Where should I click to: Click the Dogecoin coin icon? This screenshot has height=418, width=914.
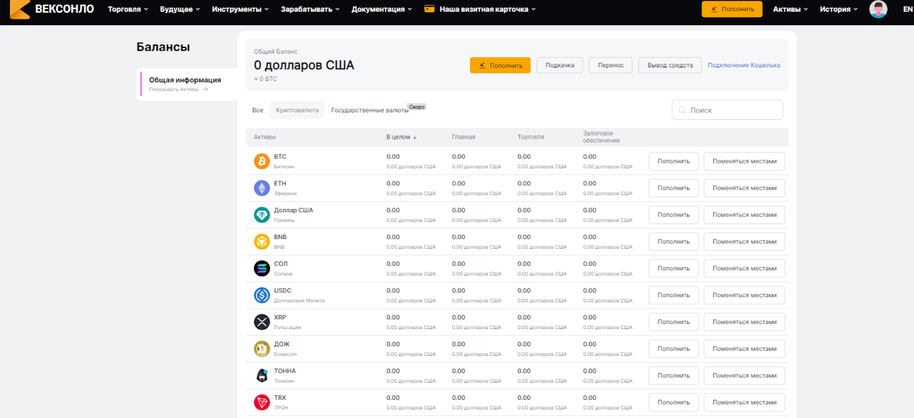pos(262,349)
